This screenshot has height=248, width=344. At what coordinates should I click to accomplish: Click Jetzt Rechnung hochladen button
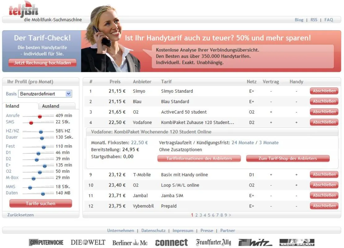click(42, 63)
